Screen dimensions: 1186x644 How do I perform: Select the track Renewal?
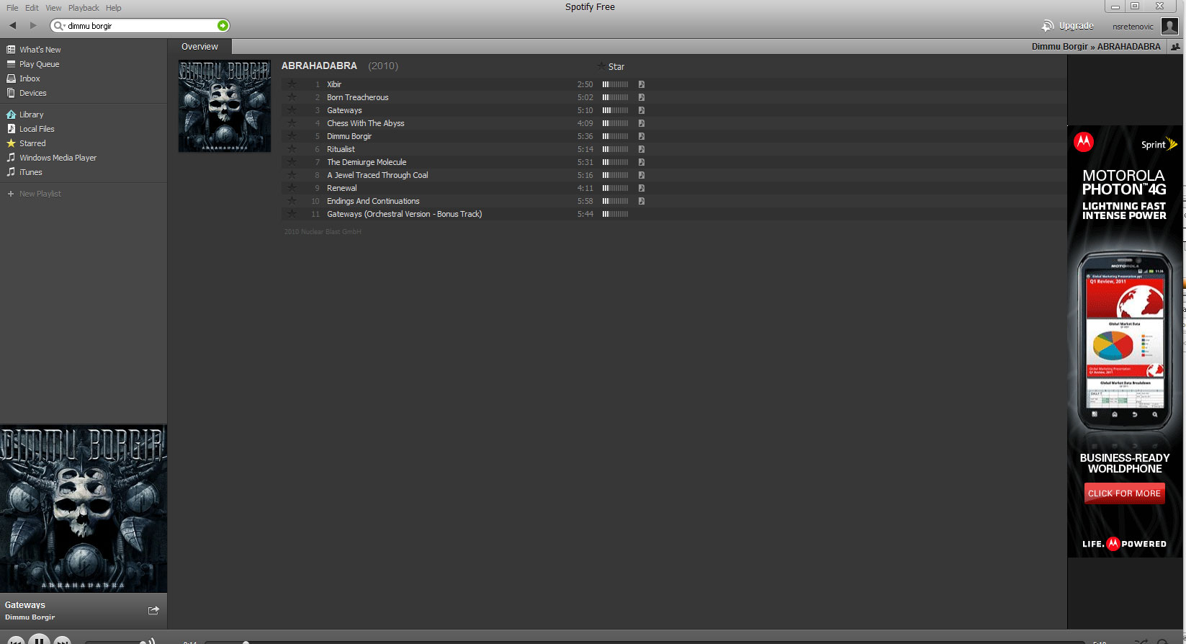click(x=341, y=188)
